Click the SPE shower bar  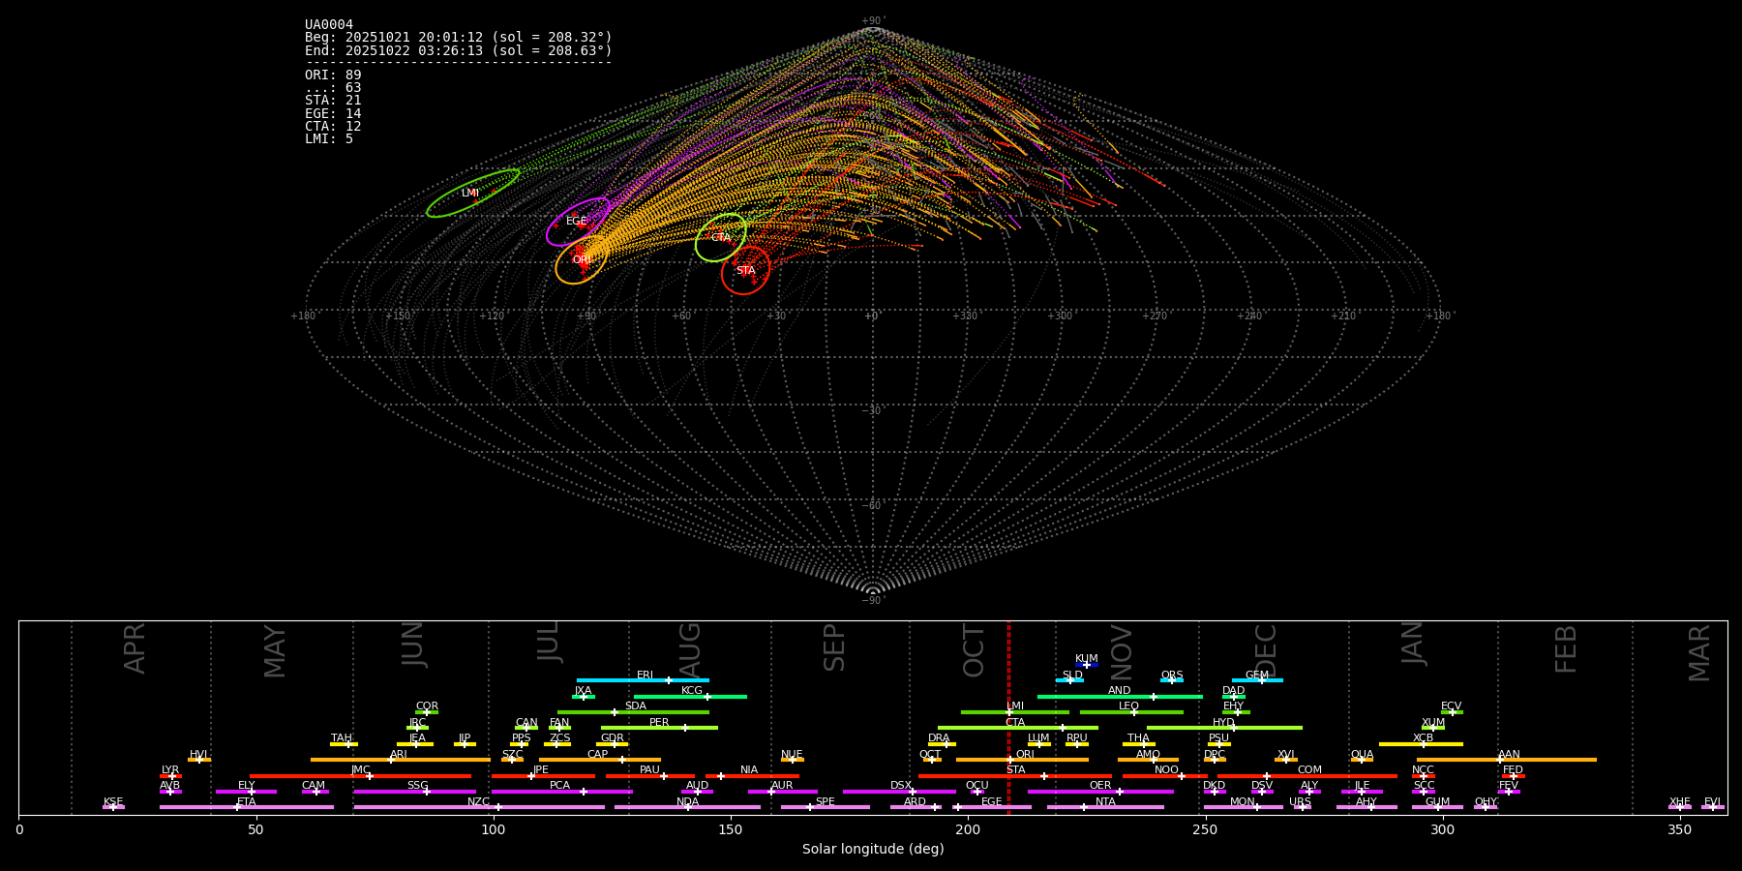point(825,807)
